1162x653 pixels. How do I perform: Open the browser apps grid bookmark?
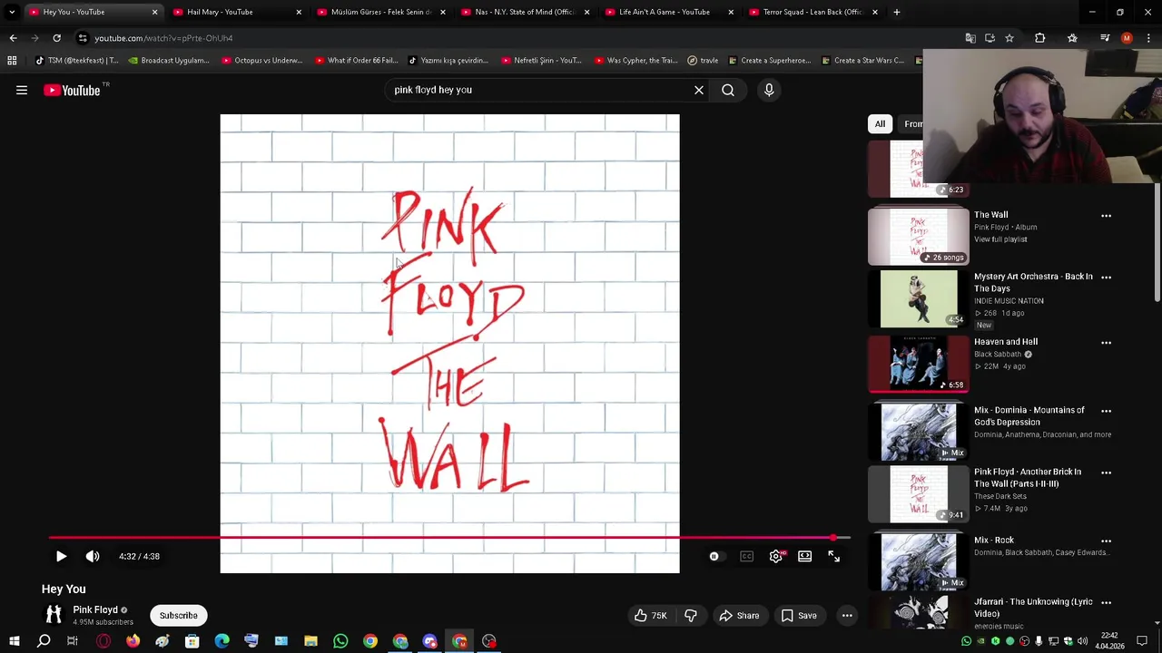point(12,60)
